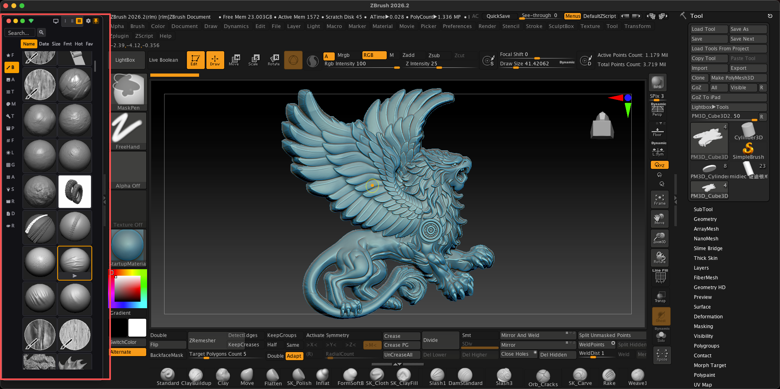The image size is (780, 389).
Task: Open the Brush menu
Action: tap(137, 26)
